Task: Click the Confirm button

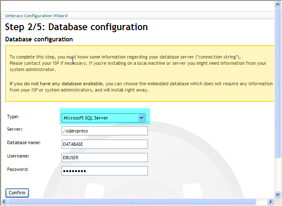Action: 17,193
